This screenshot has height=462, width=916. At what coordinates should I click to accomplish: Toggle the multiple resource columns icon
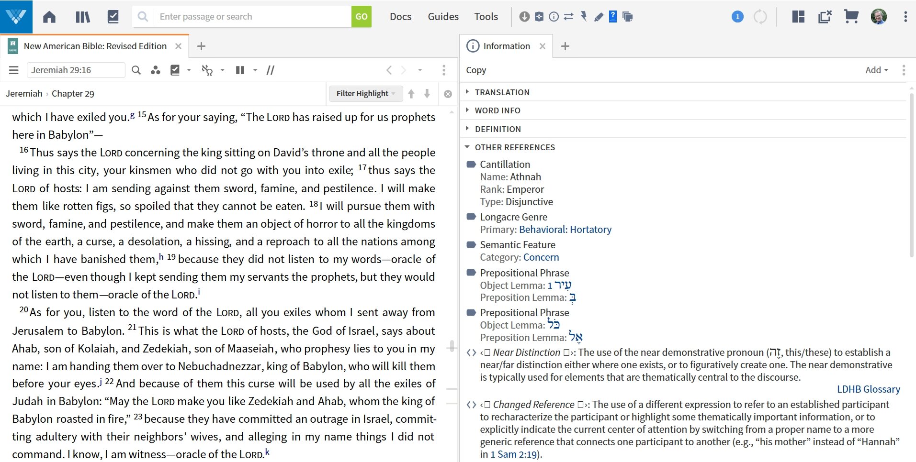click(x=240, y=70)
